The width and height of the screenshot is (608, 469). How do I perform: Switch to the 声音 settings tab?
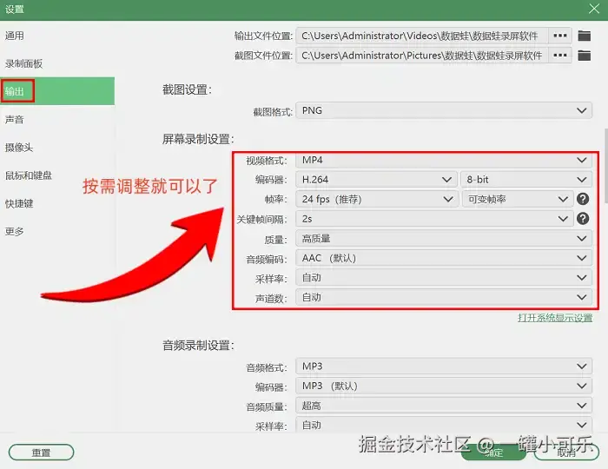click(57, 119)
